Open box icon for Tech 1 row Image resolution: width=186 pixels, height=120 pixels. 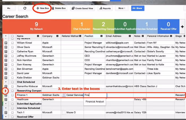6,113
